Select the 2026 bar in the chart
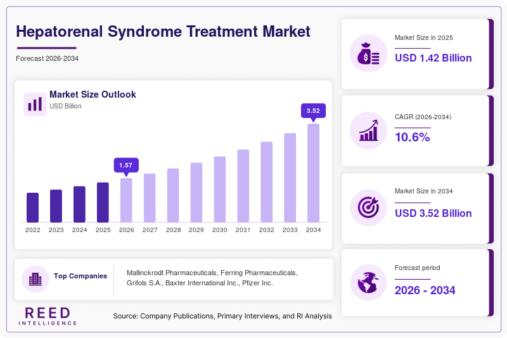The image size is (507, 338). (126, 200)
